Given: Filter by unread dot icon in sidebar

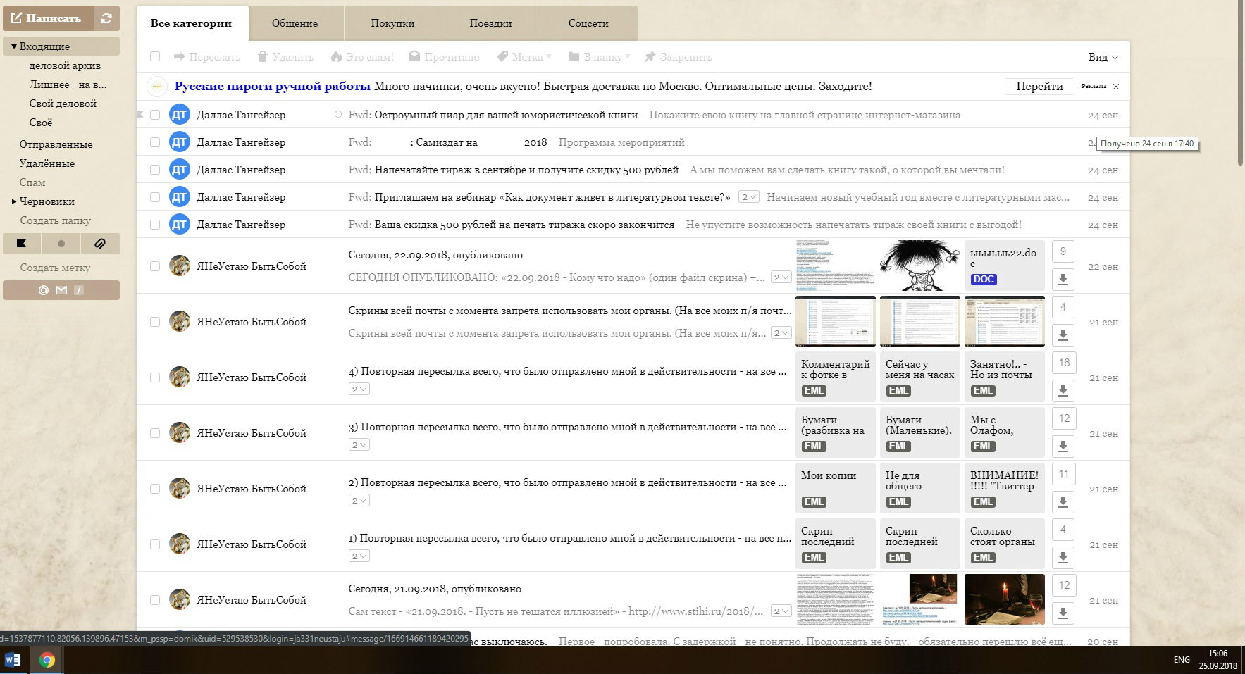Looking at the screenshot, I should pyautogui.click(x=61, y=244).
